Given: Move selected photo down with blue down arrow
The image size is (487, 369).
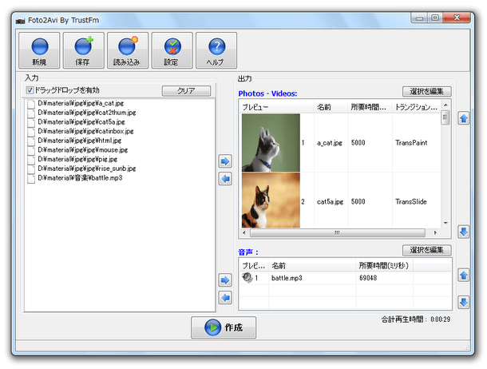Looking at the screenshot, I should (x=463, y=232).
